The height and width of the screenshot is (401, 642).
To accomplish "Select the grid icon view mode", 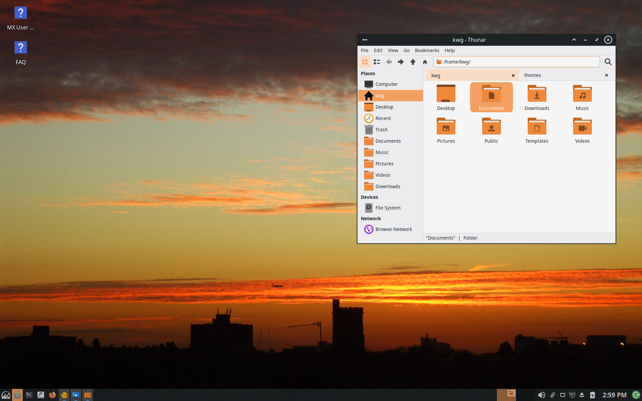I will (x=365, y=62).
